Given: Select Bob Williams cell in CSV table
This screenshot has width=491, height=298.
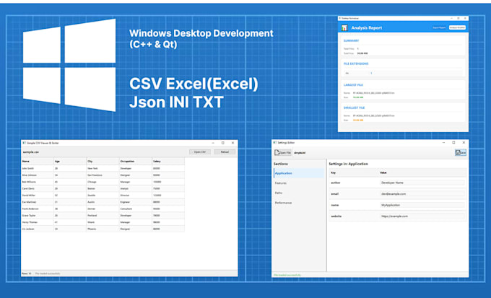Looking at the screenshot, I should click(x=38, y=182).
